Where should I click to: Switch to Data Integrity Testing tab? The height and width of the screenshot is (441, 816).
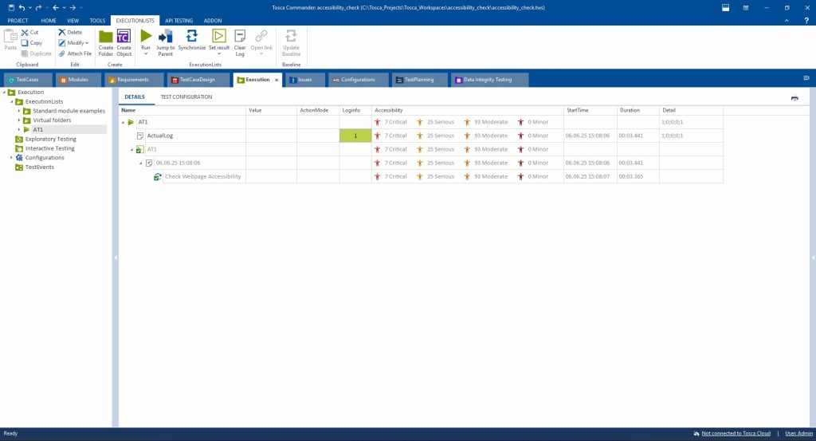point(488,80)
